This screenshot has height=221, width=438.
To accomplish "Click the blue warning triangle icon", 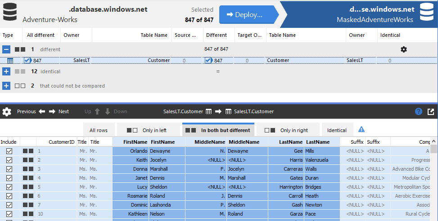I will pyautogui.click(x=361, y=129).
